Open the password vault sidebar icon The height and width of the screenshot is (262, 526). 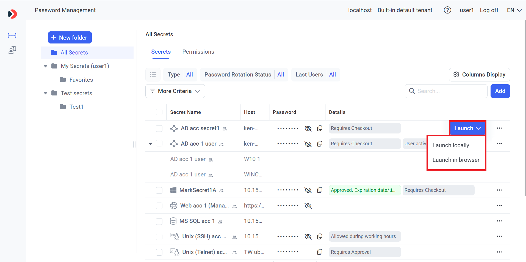(12, 35)
